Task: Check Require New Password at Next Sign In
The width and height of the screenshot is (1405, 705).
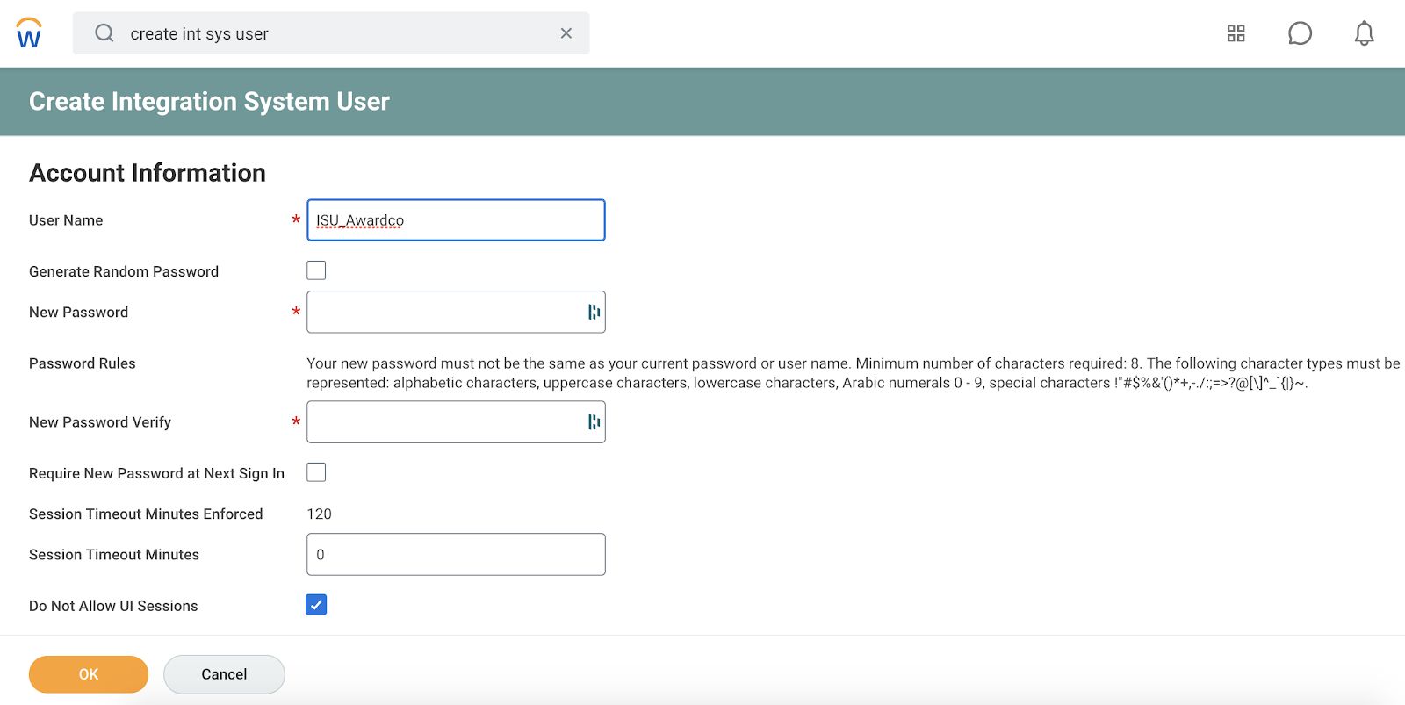Action: [316, 472]
